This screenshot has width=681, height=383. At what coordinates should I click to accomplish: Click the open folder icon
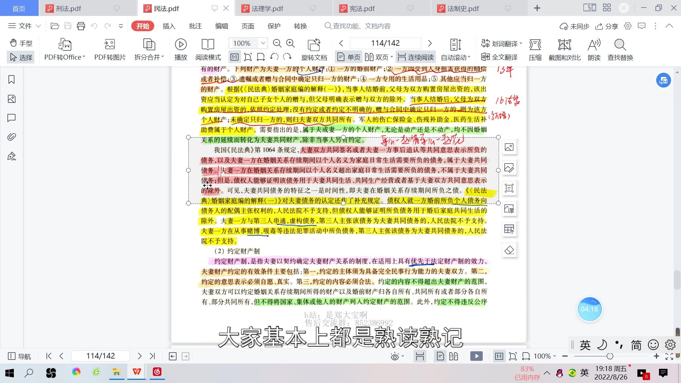55,26
